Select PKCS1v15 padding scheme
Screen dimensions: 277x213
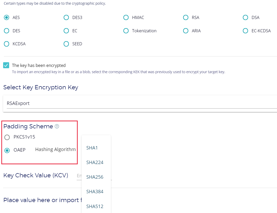click(x=7, y=137)
